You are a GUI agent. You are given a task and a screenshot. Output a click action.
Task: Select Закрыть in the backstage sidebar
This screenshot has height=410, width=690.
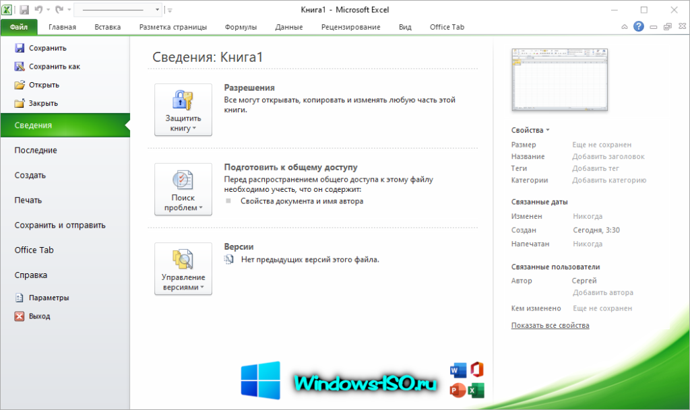36,103
